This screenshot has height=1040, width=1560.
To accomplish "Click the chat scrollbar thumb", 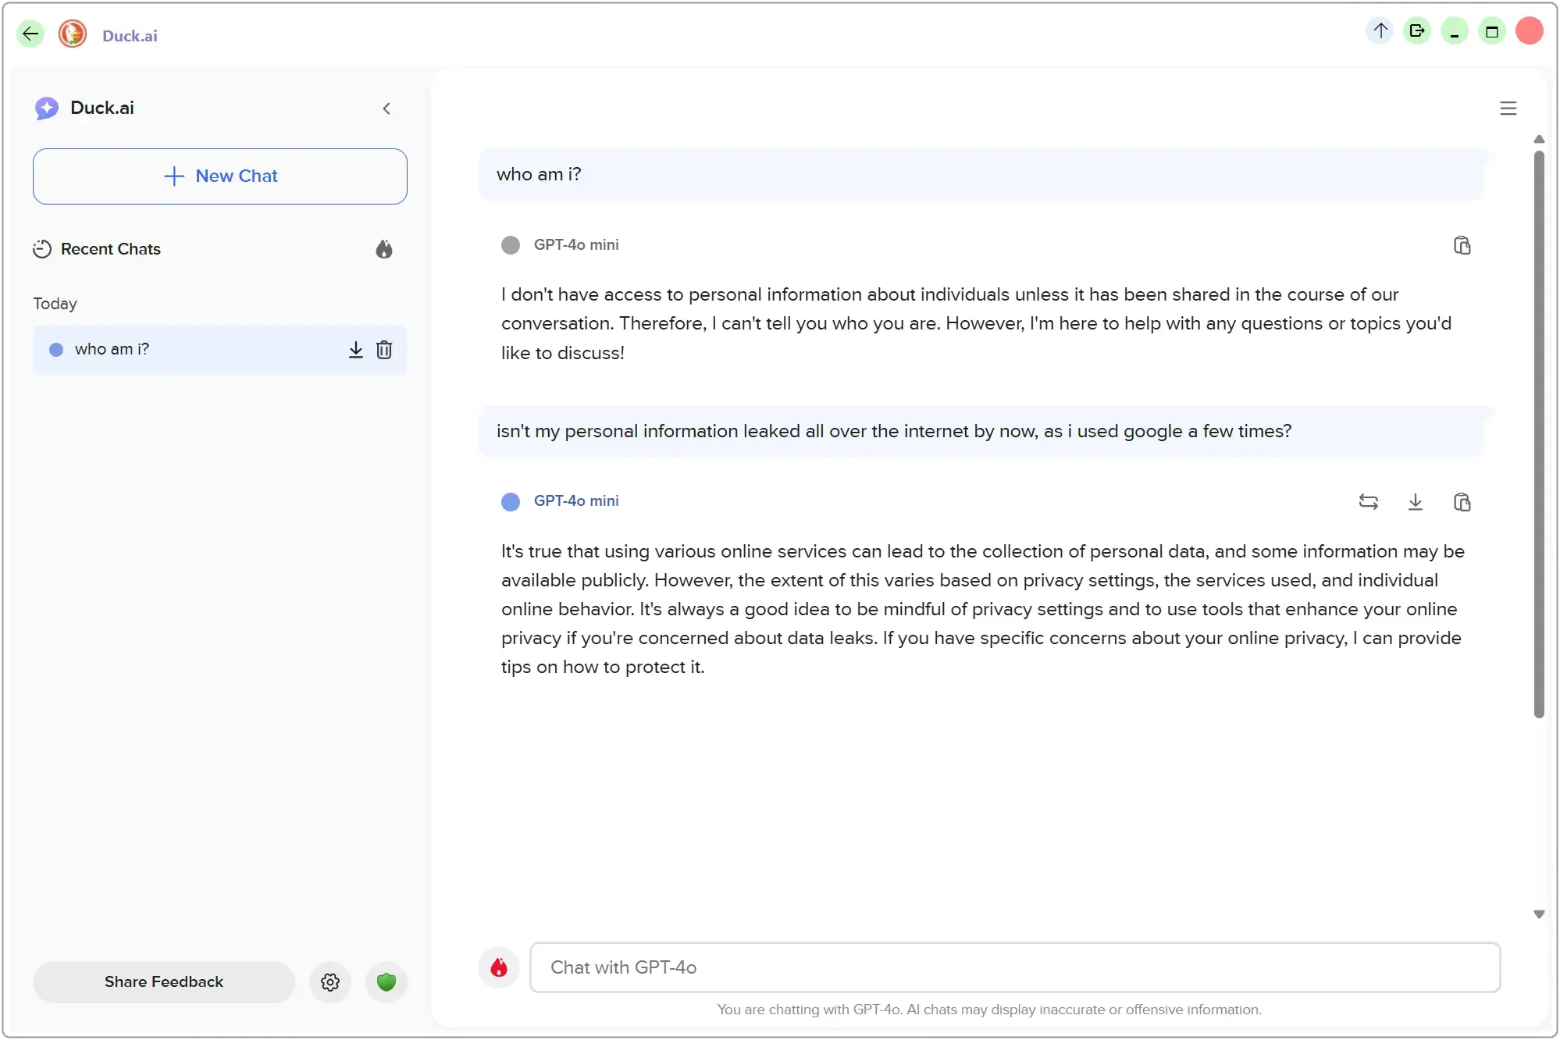I will (x=1539, y=433).
